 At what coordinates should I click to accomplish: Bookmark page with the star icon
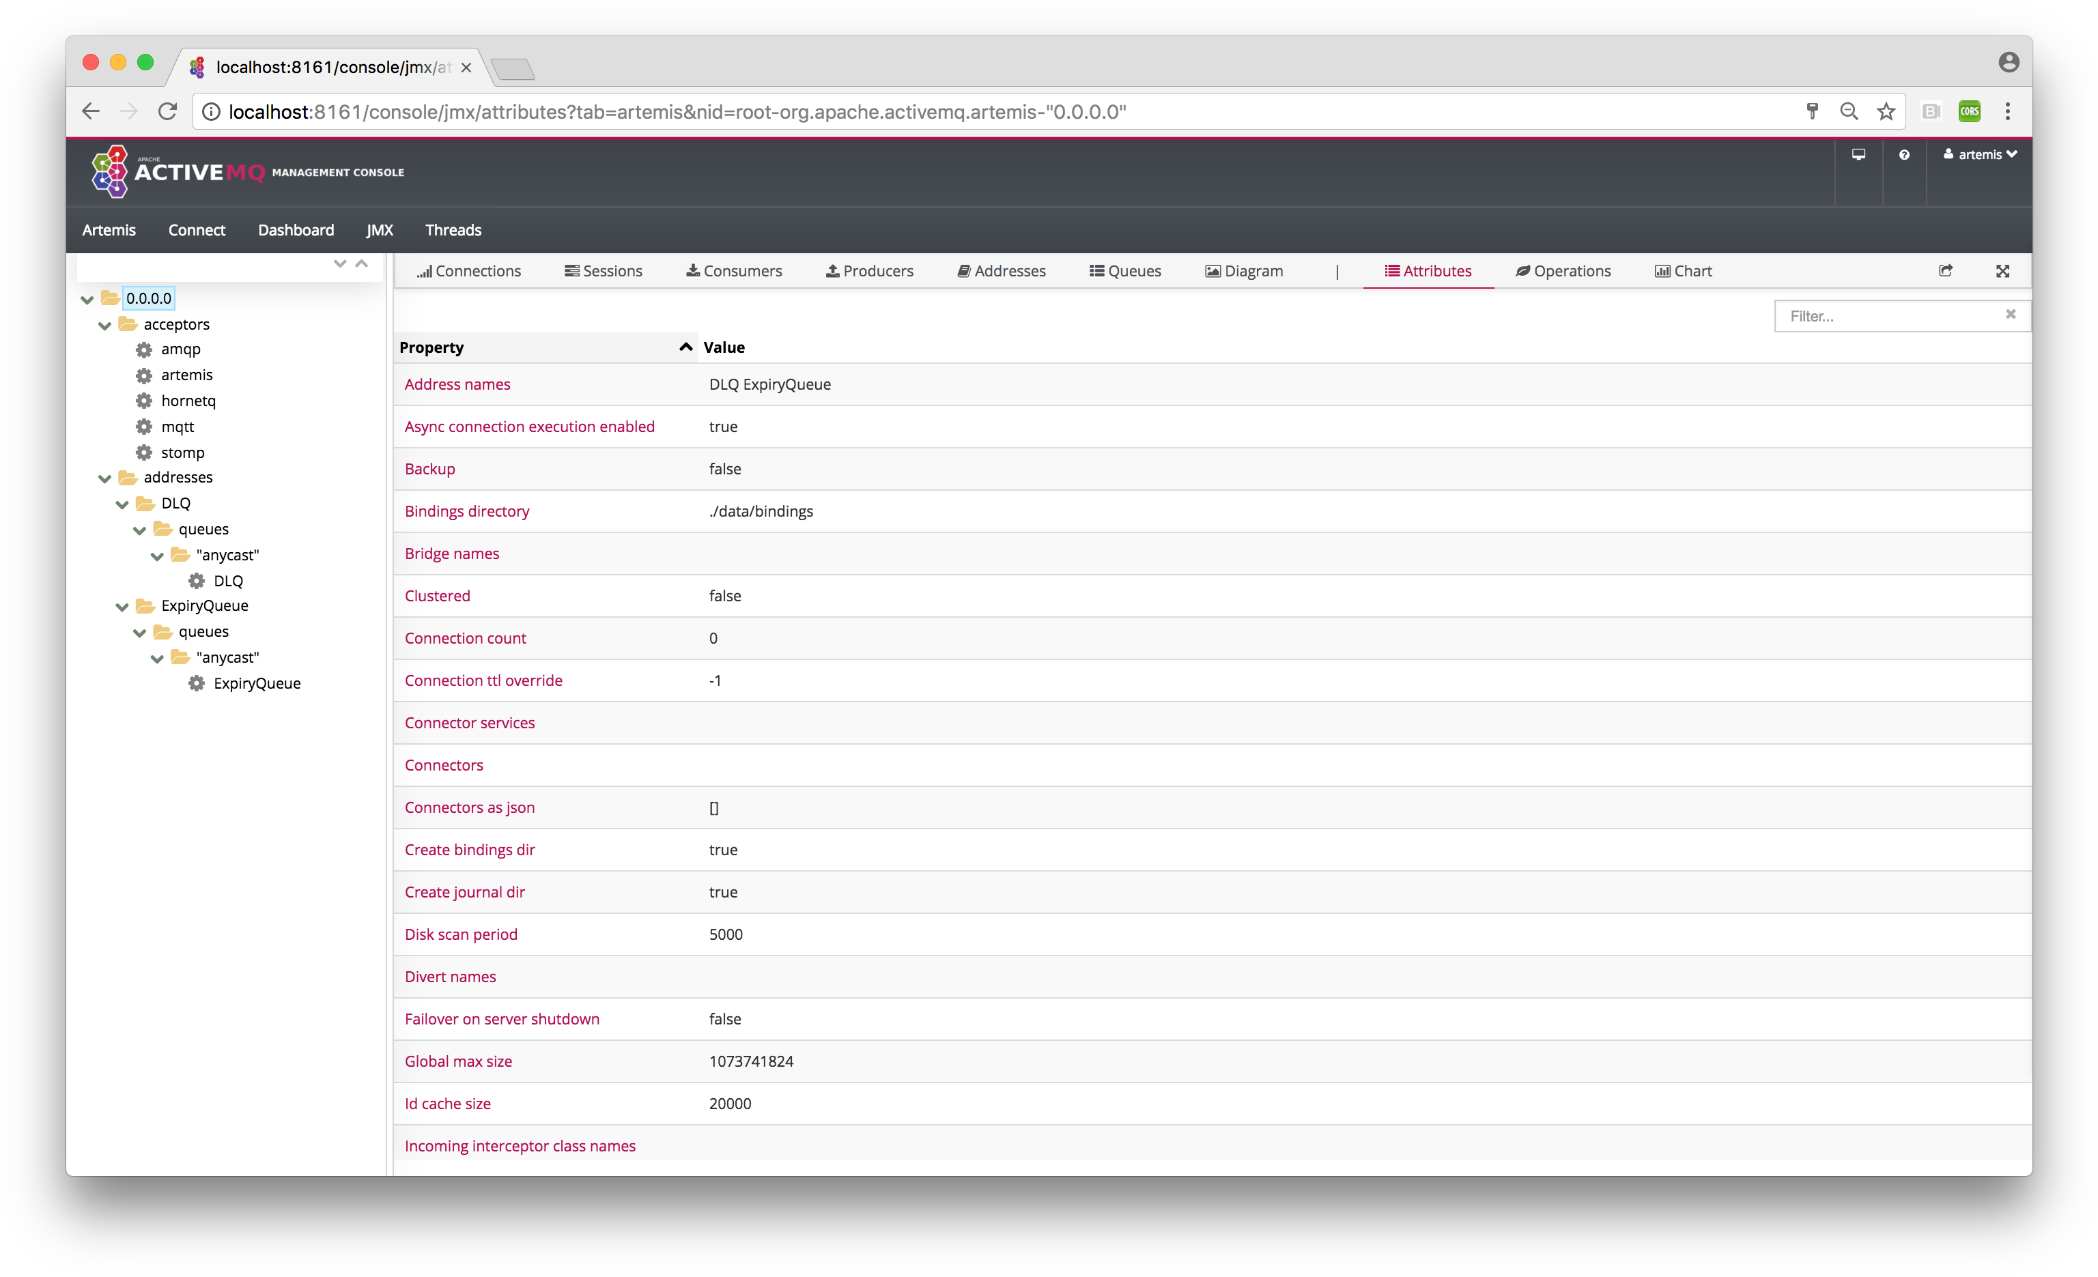(x=1886, y=111)
